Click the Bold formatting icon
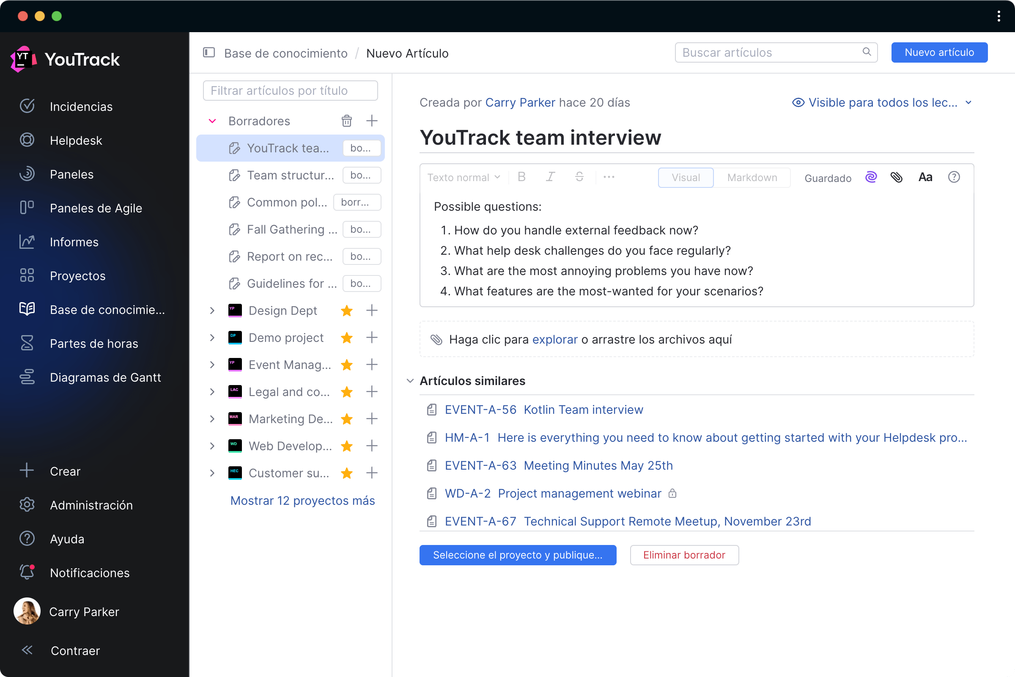This screenshot has height=677, width=1015. [x=524, y=177]
